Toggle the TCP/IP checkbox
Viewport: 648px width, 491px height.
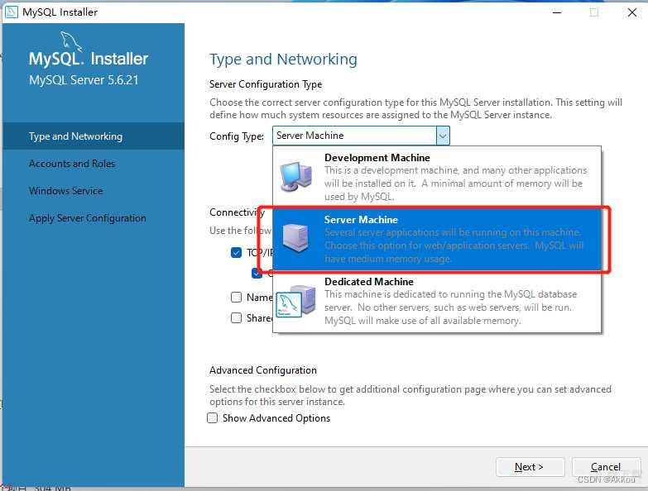(236, 252)
